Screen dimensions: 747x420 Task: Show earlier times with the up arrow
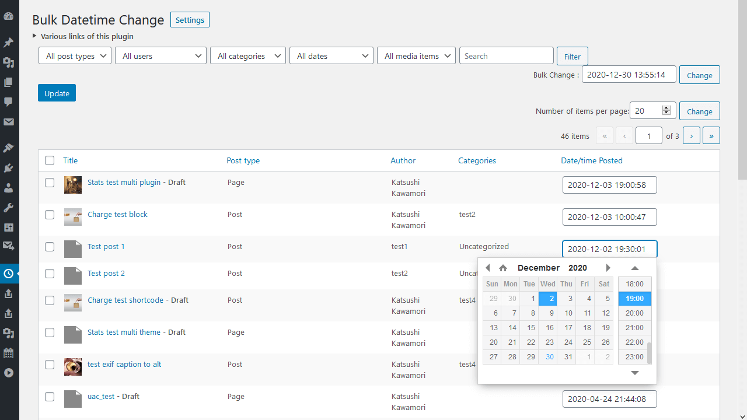(x=635, y=268)
